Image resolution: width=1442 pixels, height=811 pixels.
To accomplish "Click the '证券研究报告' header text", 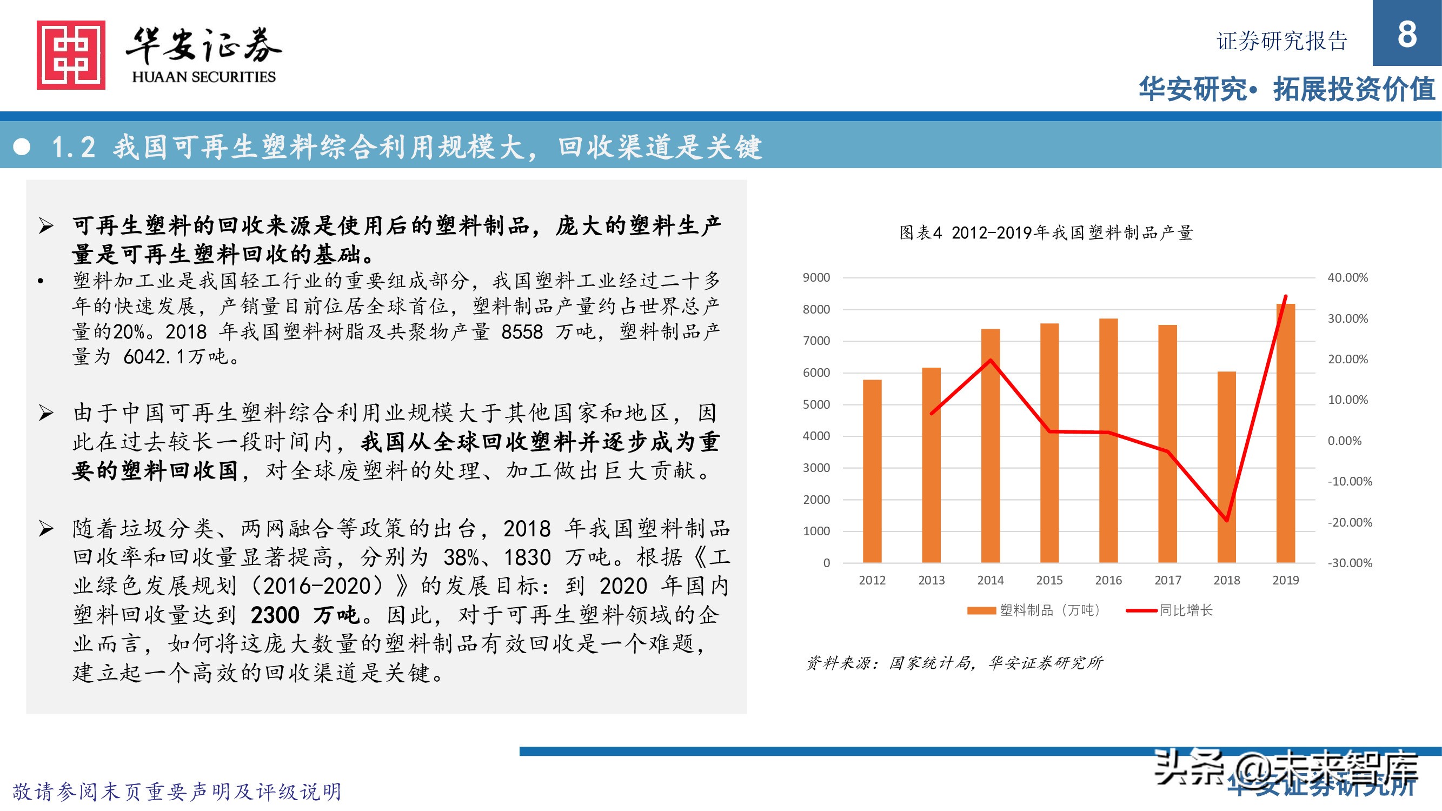I will pyautogui.click(x=1282, y=41).
